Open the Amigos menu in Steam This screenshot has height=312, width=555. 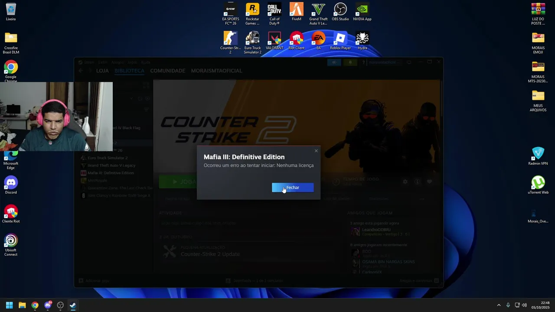click(117, 62)
